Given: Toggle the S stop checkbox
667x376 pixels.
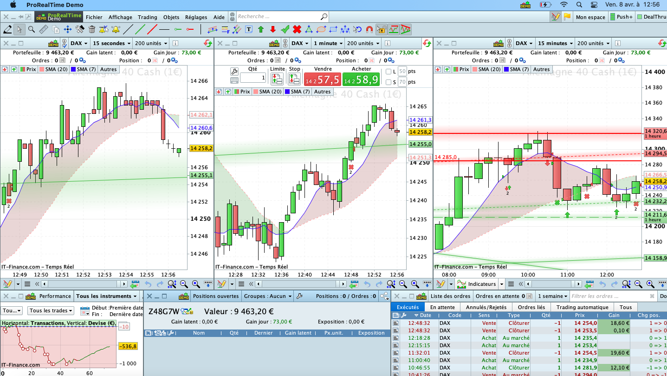Looking at the screenshot, I should 389,82.
